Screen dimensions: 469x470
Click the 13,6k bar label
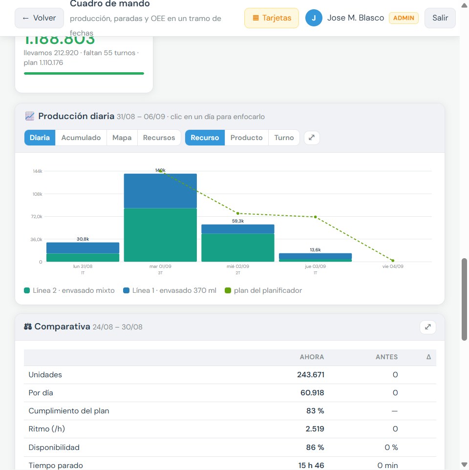(x=315, y=250)
